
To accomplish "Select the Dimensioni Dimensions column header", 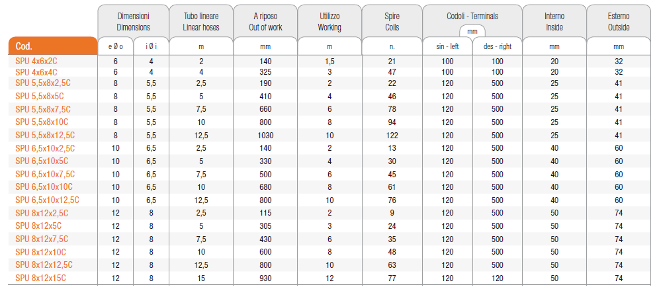I will pos(133,22).
